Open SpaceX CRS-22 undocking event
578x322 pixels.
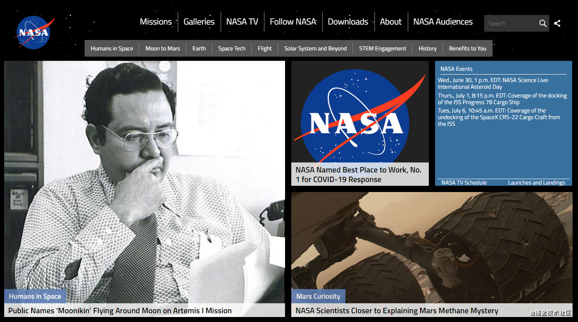pos(499,117)
